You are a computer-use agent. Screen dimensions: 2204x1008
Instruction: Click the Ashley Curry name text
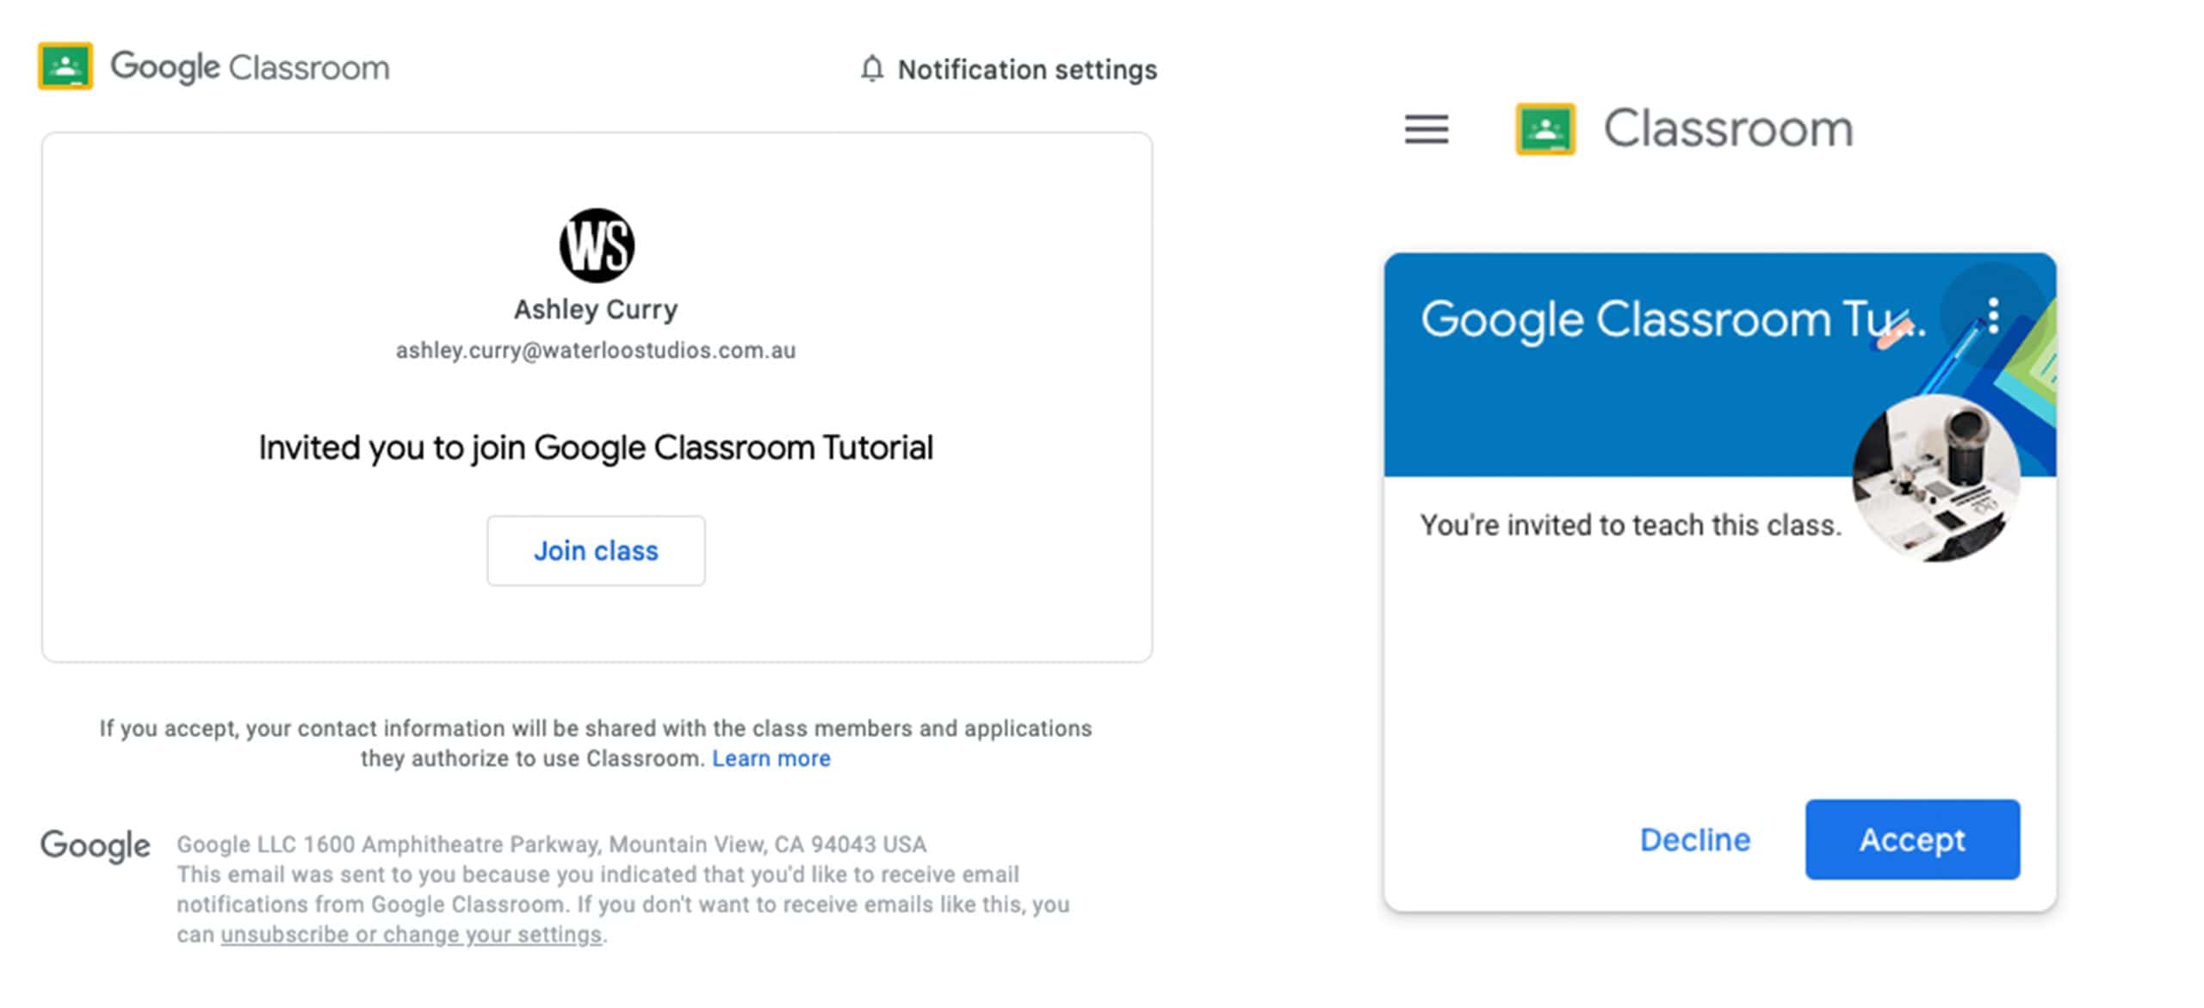point(596,309)
